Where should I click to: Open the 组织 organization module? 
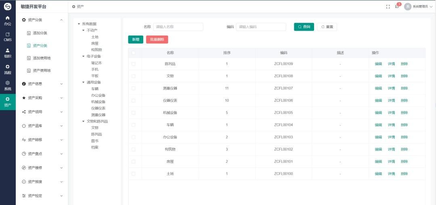[x=8, y=53]
